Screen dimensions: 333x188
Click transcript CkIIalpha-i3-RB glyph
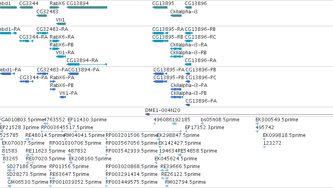[177, 57]
